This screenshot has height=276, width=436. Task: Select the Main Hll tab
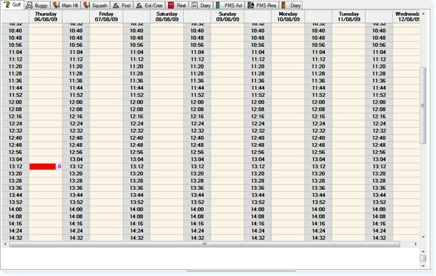click(x=65, y=6)
